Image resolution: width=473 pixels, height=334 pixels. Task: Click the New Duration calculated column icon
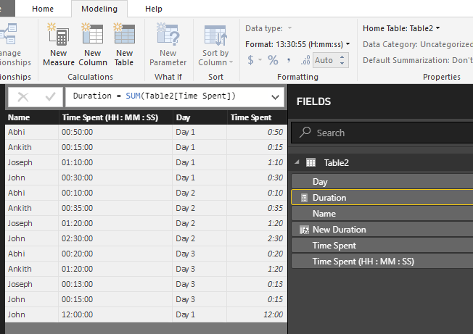[304, 230]
